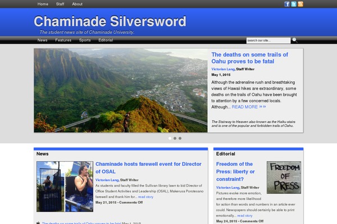This screenshot has height=224, width=337.
Task: Click the Chaminade Silversword site title
Action: coord(110,21)
